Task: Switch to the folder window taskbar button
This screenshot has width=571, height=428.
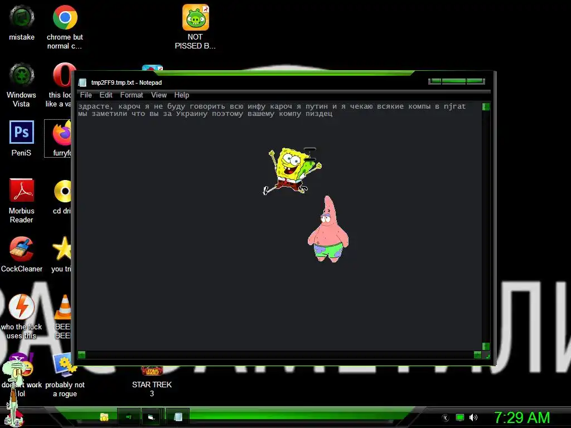Action: click(151, 417)
